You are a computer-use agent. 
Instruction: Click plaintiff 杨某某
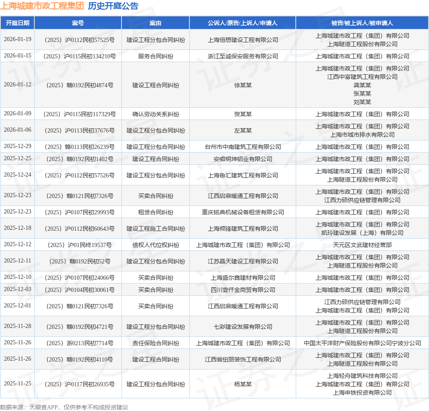click(x=243, y=385)
